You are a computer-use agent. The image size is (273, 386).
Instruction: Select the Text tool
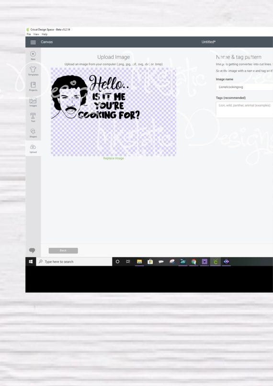(x=33, y=117)
